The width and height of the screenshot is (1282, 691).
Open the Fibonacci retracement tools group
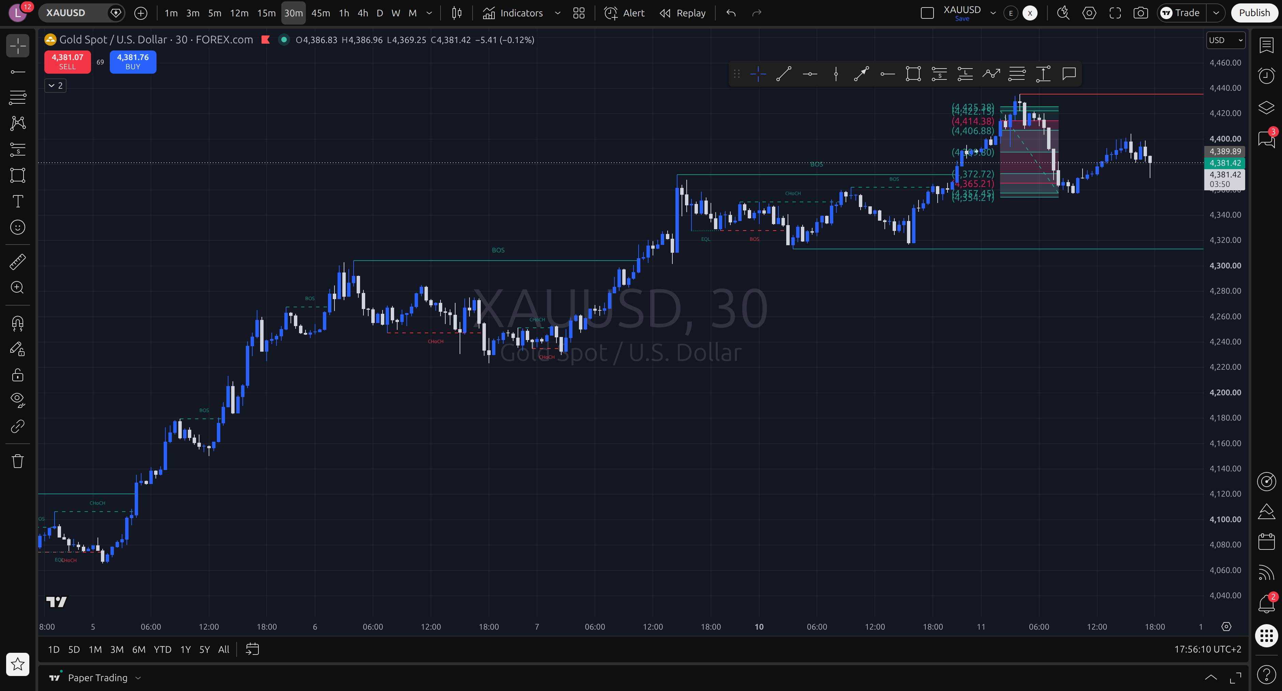18,98
